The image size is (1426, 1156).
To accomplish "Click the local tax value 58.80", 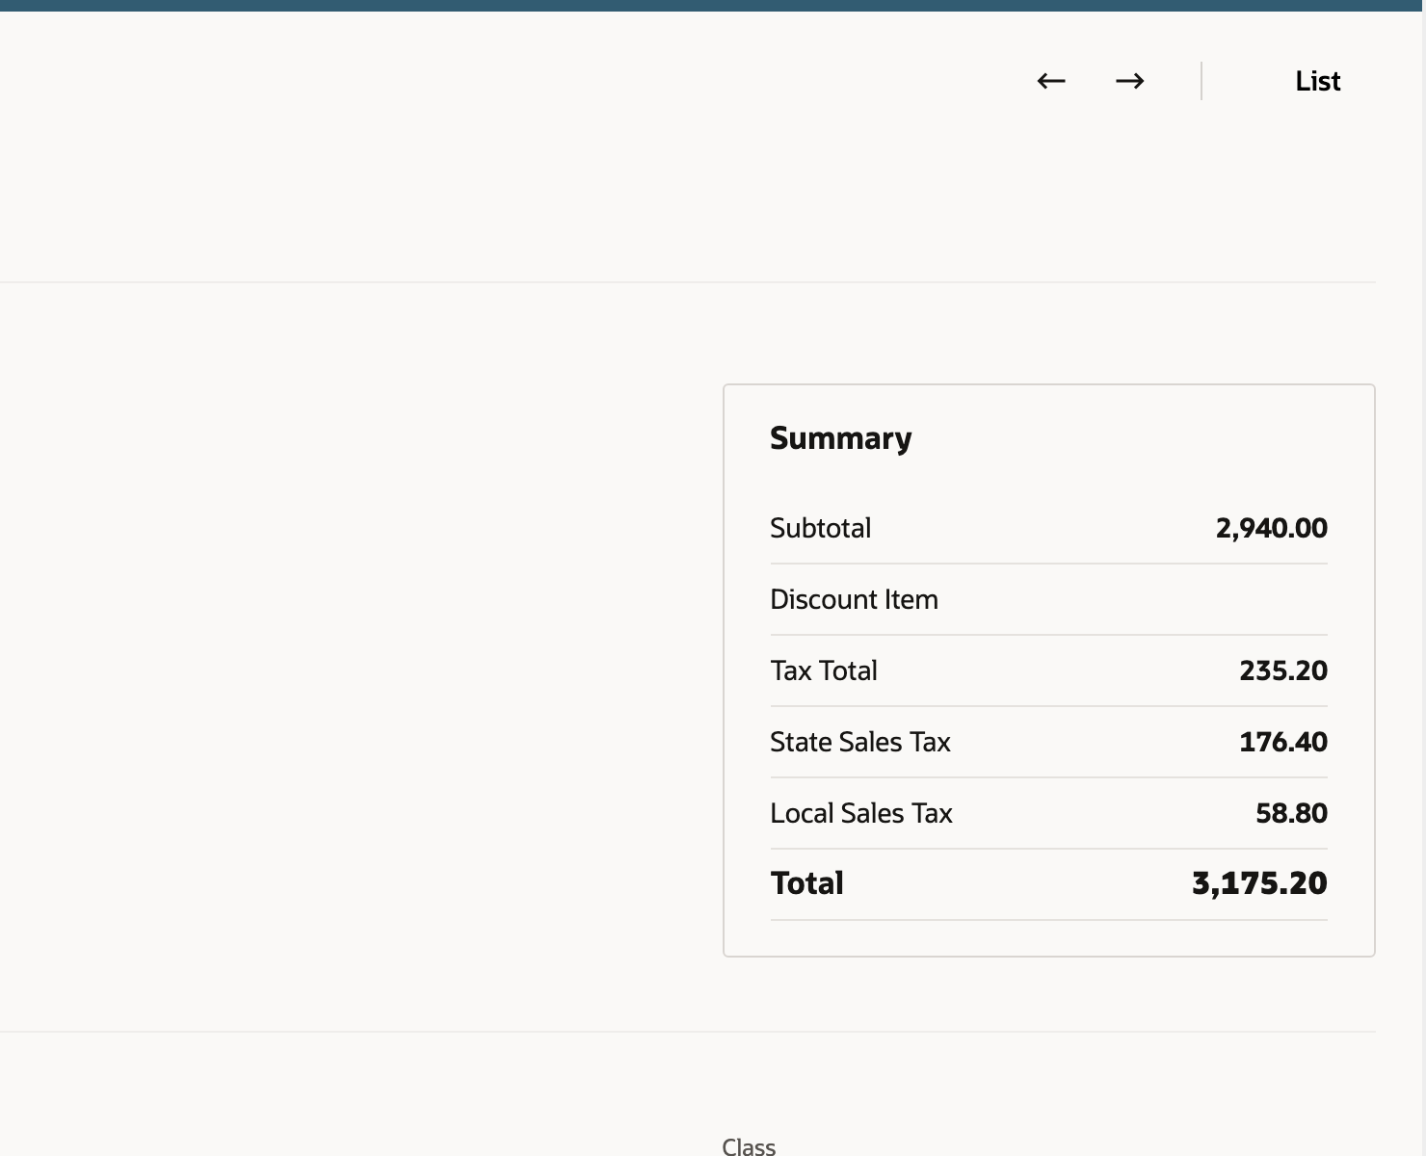I will [1292, 813].
